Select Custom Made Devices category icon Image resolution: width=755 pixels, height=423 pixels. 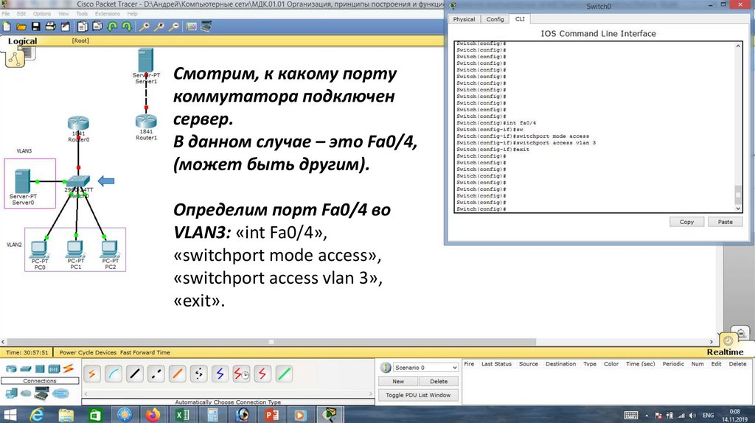pyautogui.click(x=42, y=394)
